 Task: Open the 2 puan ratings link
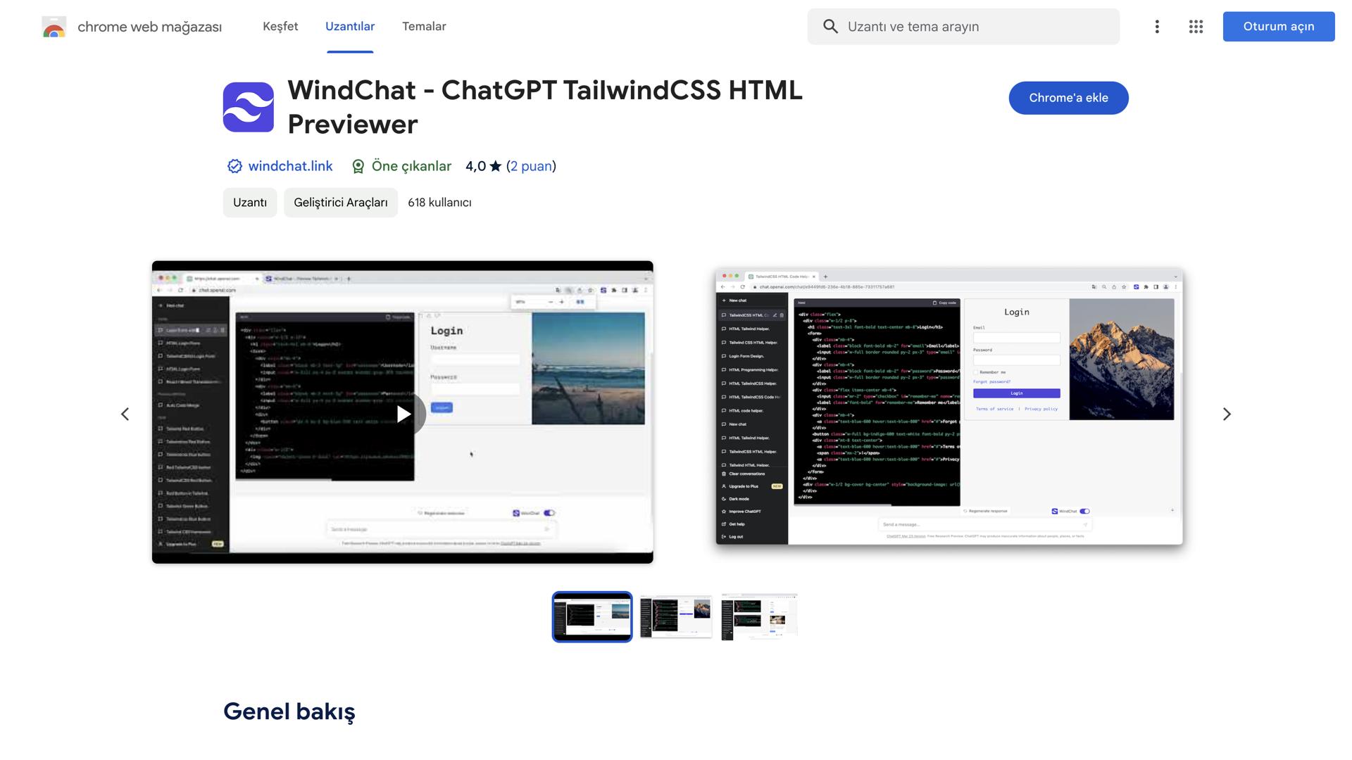point(531,166)
